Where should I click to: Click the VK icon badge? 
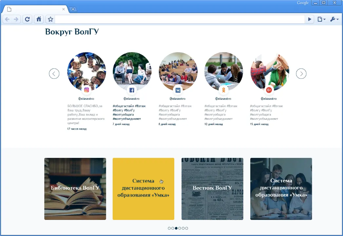click(x=178, y=90)
